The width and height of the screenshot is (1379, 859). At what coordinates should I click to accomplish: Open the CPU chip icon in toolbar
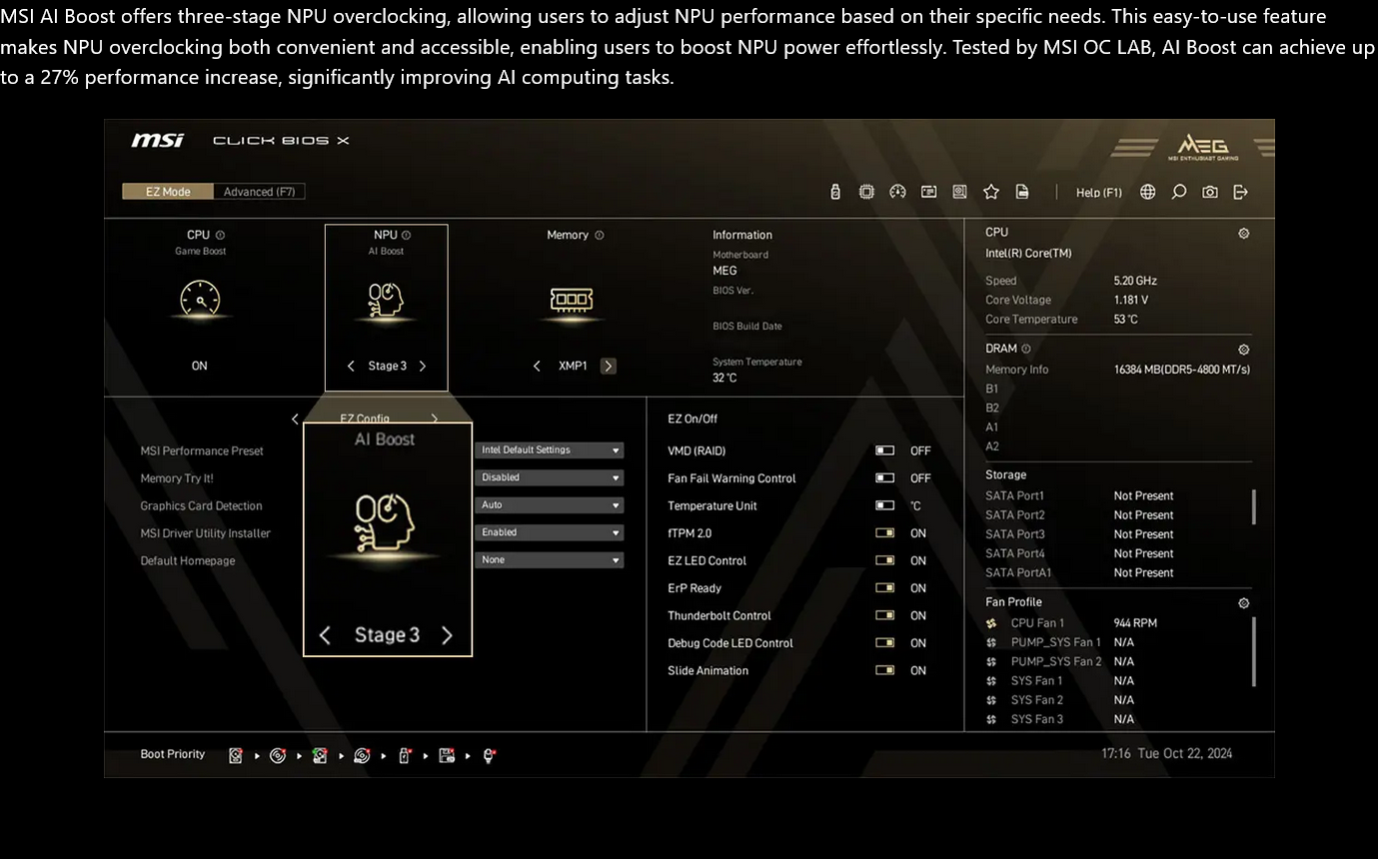point(866,192)
